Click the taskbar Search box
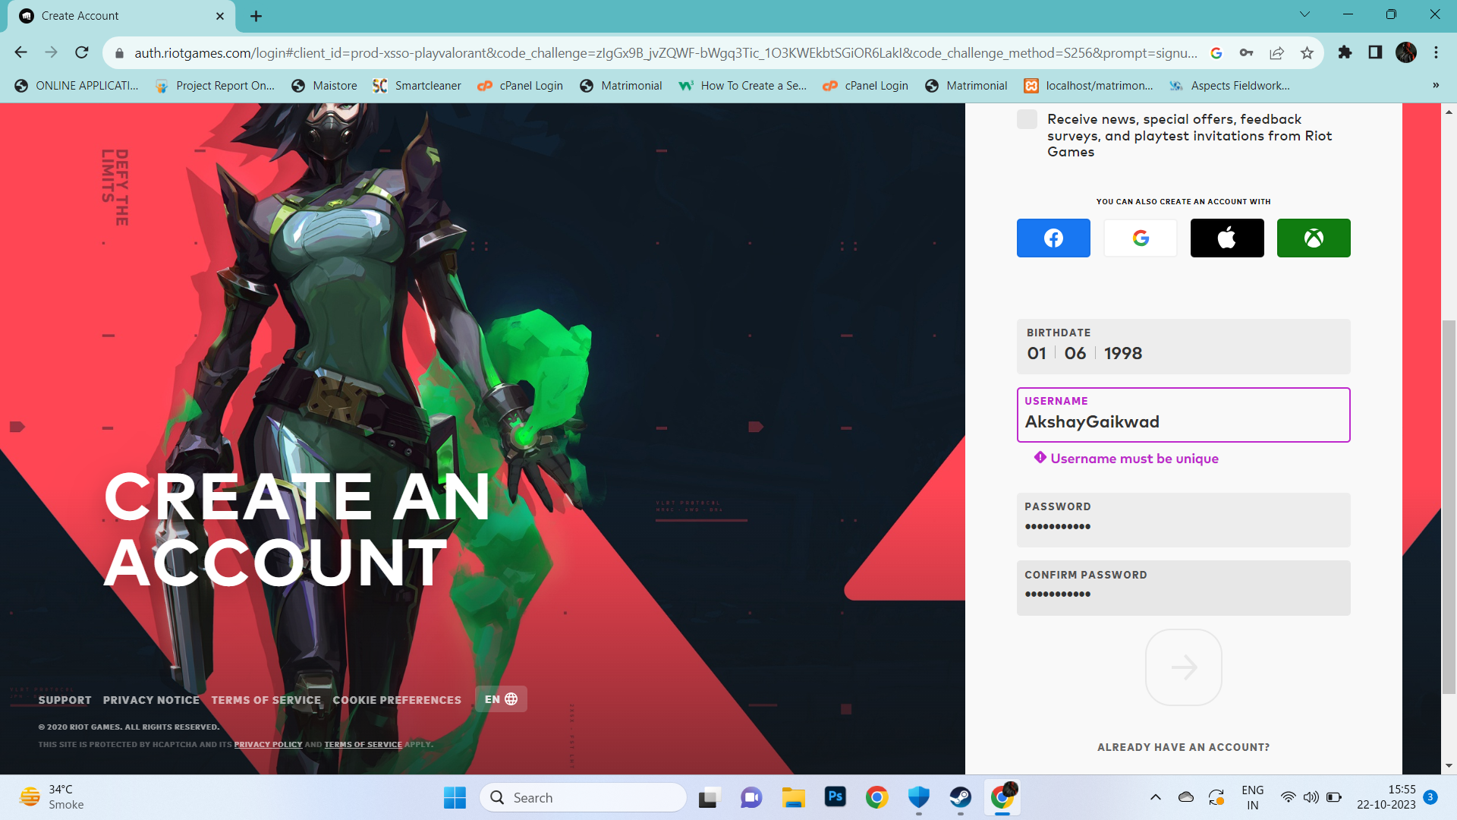 pyautogui.click(x=583, y=797)
